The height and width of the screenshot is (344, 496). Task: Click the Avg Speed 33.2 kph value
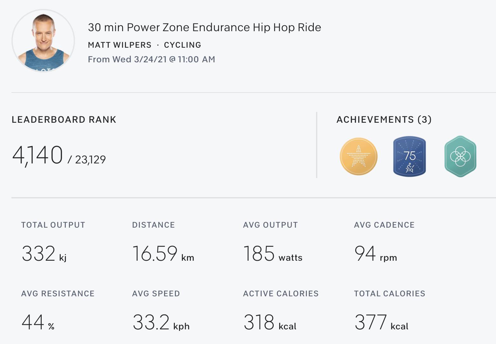point(161,322)
